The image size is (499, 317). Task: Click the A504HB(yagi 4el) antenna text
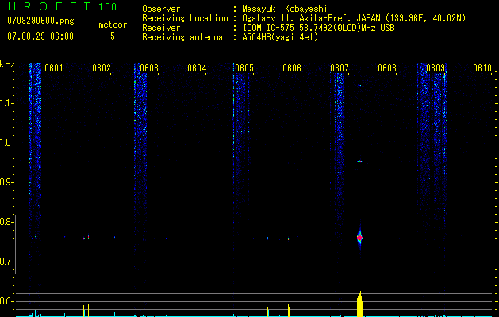pos(280,37)
